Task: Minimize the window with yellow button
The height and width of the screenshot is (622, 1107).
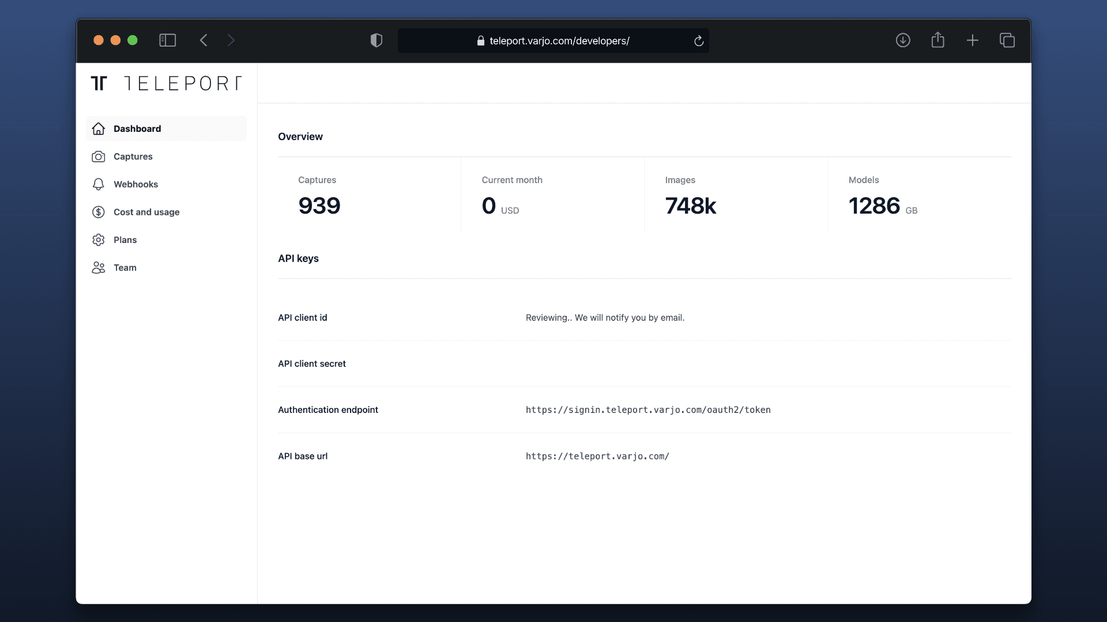Action: (x=115, y=40)
